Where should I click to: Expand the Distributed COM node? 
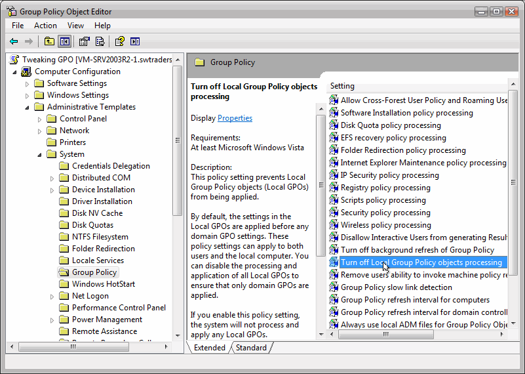[52, 178]
